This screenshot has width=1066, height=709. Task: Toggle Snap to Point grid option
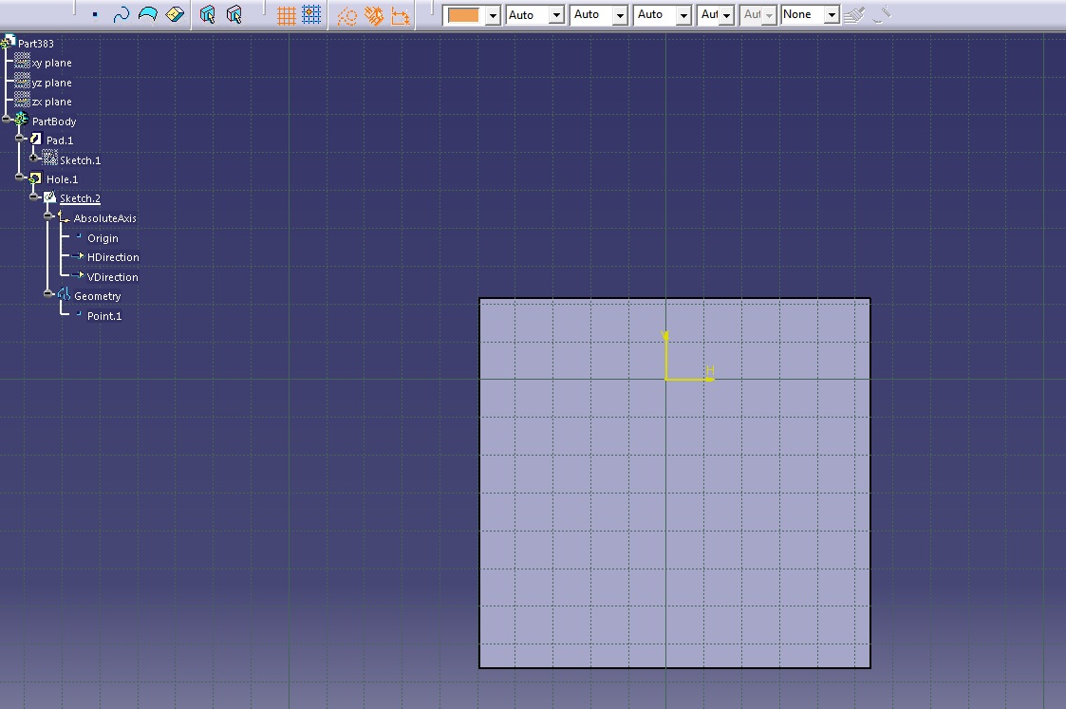[x=311, y=14]
